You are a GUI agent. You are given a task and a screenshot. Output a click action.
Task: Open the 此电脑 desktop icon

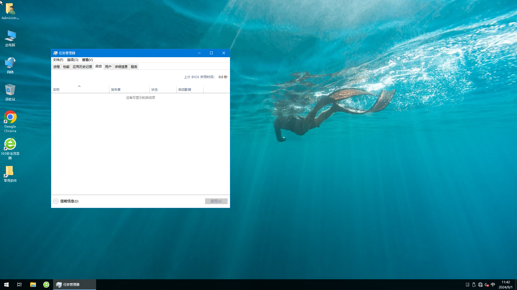[x=10, y=38]
